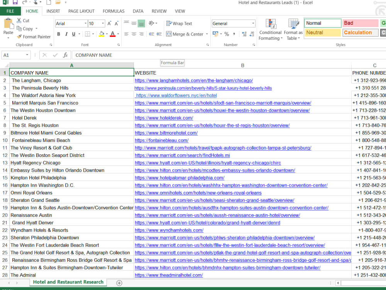Increase the decimal places

click(245, 34)
